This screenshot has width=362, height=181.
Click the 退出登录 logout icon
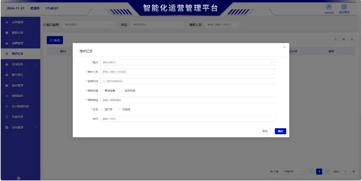click(x=344, y=7)
